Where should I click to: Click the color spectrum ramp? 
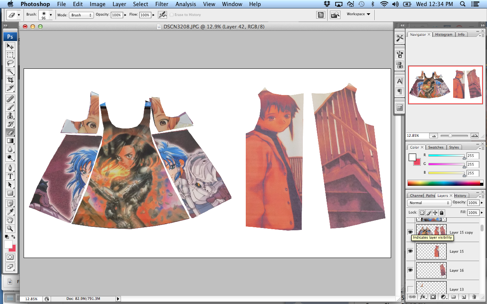coord(445,183)
